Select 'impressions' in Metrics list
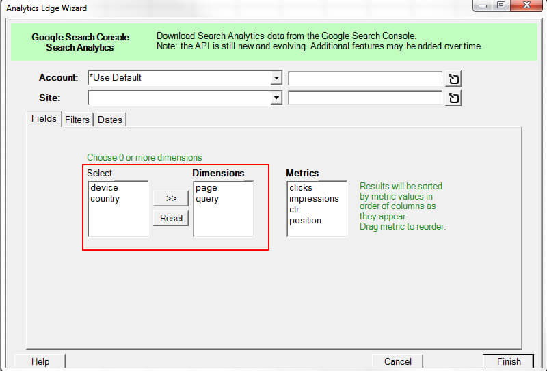This screenshot has width=547, height=371. coord(314,198)
